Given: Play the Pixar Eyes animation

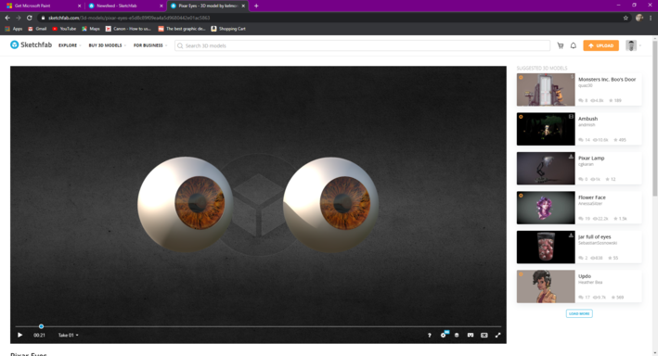Looking at the screenshot, I should pos(19,335).
